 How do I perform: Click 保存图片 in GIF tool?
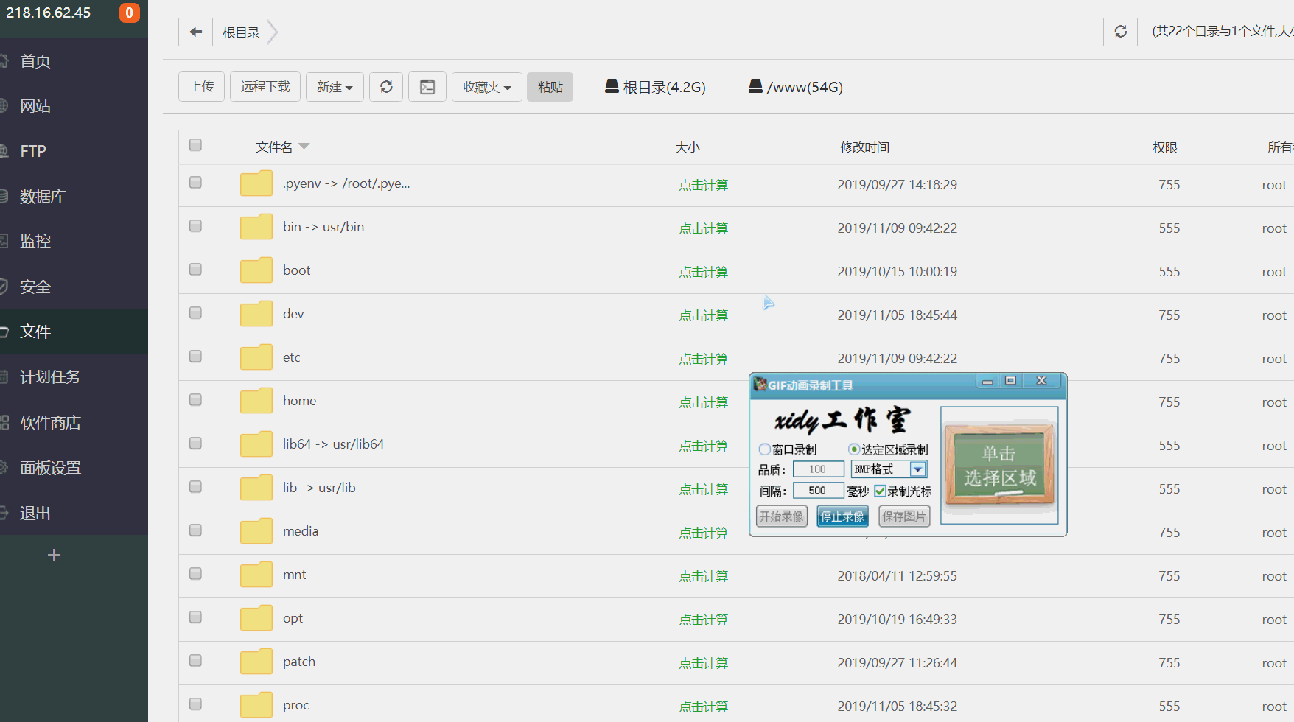tap(904, 516)
